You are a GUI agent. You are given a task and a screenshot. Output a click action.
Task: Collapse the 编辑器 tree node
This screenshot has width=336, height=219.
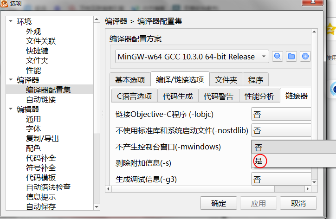[11, 109]
